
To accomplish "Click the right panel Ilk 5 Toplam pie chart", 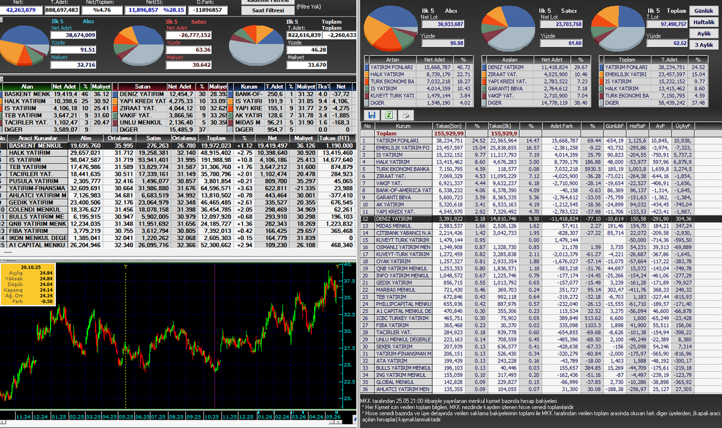I will 617,28.
